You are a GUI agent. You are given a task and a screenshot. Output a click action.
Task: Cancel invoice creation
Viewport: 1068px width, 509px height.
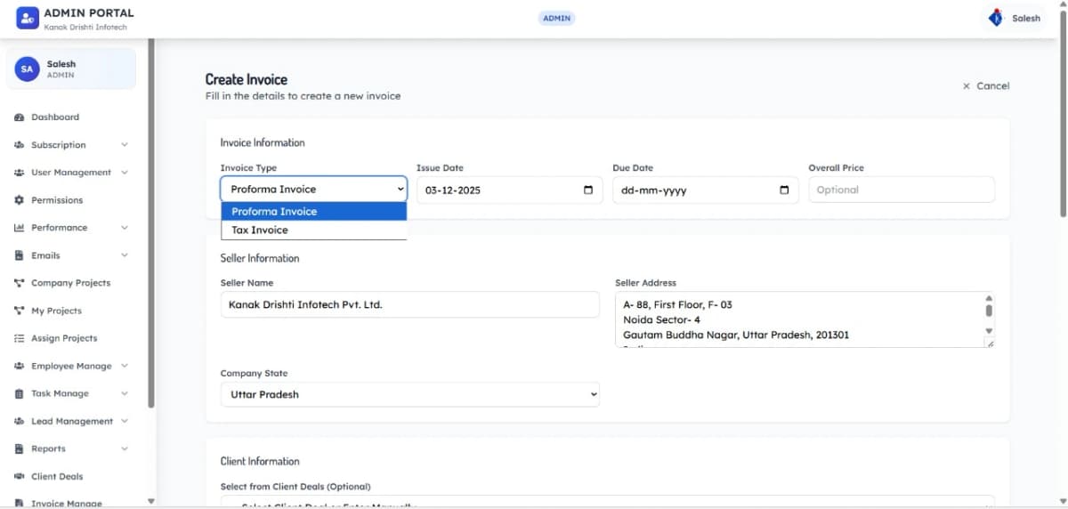click(x=986, y=86)
